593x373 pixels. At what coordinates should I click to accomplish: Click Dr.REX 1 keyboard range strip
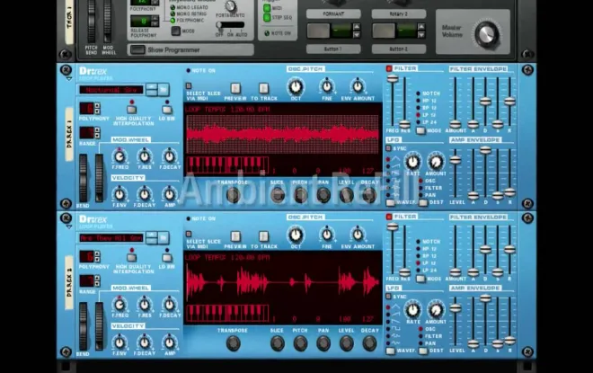[227, 165]
